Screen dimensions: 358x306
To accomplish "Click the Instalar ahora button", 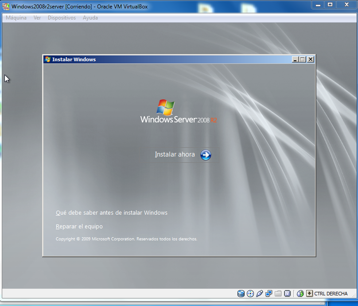I will click(x=175, y=155).
